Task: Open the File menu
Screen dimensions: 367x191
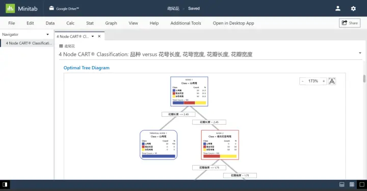Action: (11, 23)
